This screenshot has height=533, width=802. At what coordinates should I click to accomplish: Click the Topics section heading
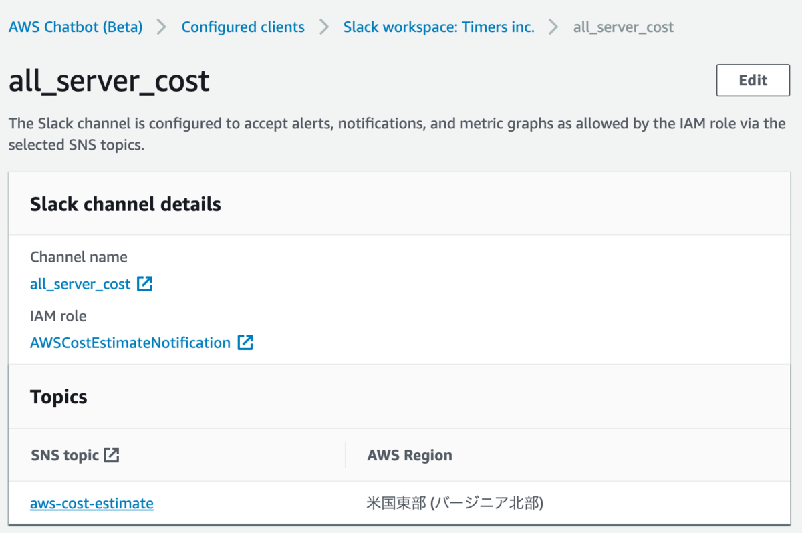[x=59, y=397]
